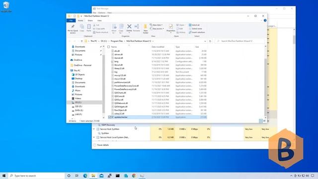Open Recycle Bin desktop icon
318x179 pixels.
tap(6, 6)
